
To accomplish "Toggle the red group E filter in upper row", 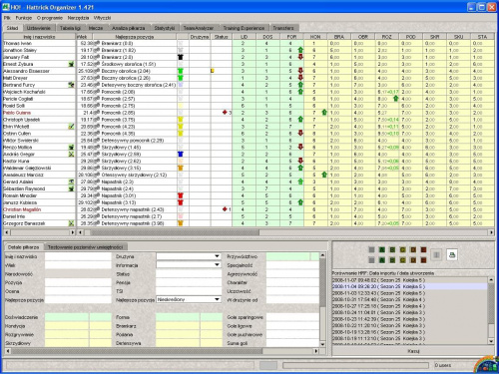I will pyautogui.click(x=423, y=249).
